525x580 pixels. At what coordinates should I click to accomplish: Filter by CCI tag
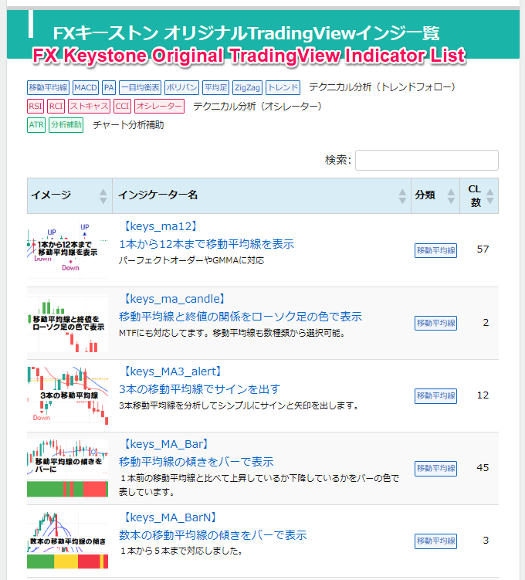coord(123,106)
